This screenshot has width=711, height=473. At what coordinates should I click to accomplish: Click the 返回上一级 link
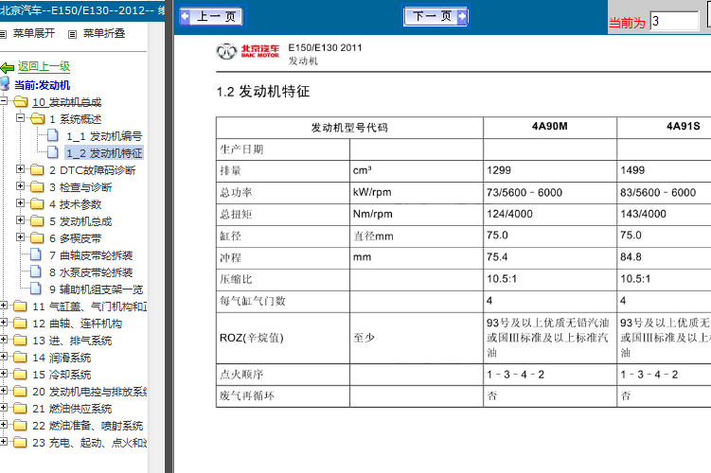click(44, 66)
